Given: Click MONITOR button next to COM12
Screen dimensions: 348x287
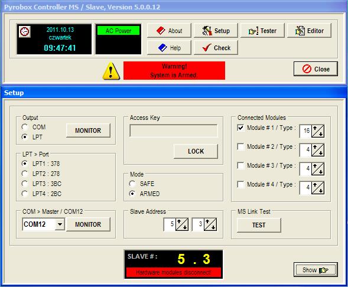Looking at the screenshot, I should pos(88,224).
